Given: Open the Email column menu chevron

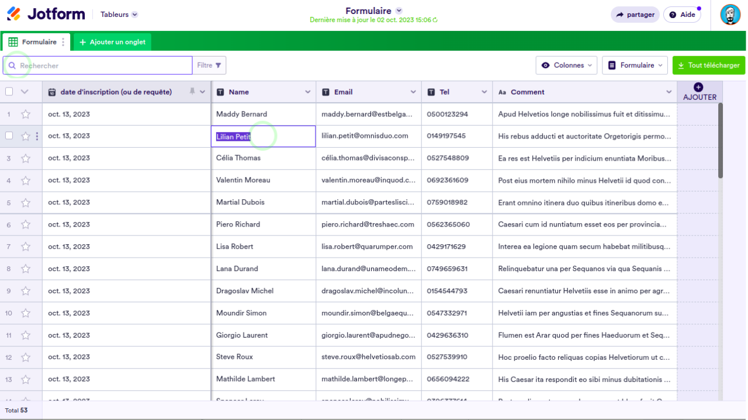Looking at the screenshot, I should click(413, 92).
